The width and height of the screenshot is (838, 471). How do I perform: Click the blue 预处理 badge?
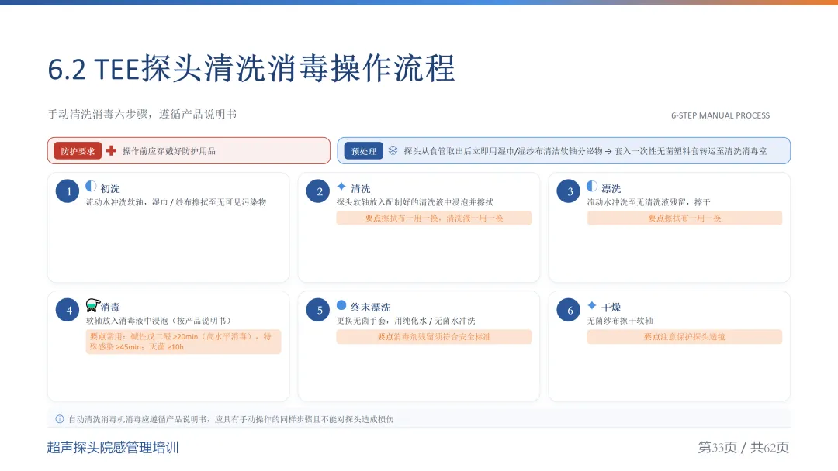click(363, 151)
